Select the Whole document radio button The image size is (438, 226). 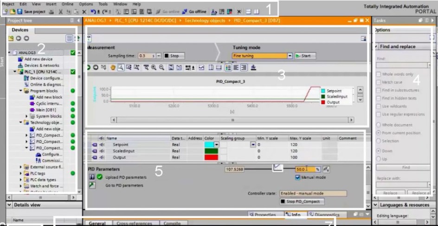378,125
